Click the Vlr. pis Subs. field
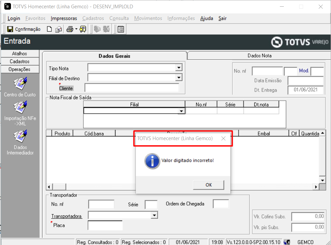 pos(308,227)
